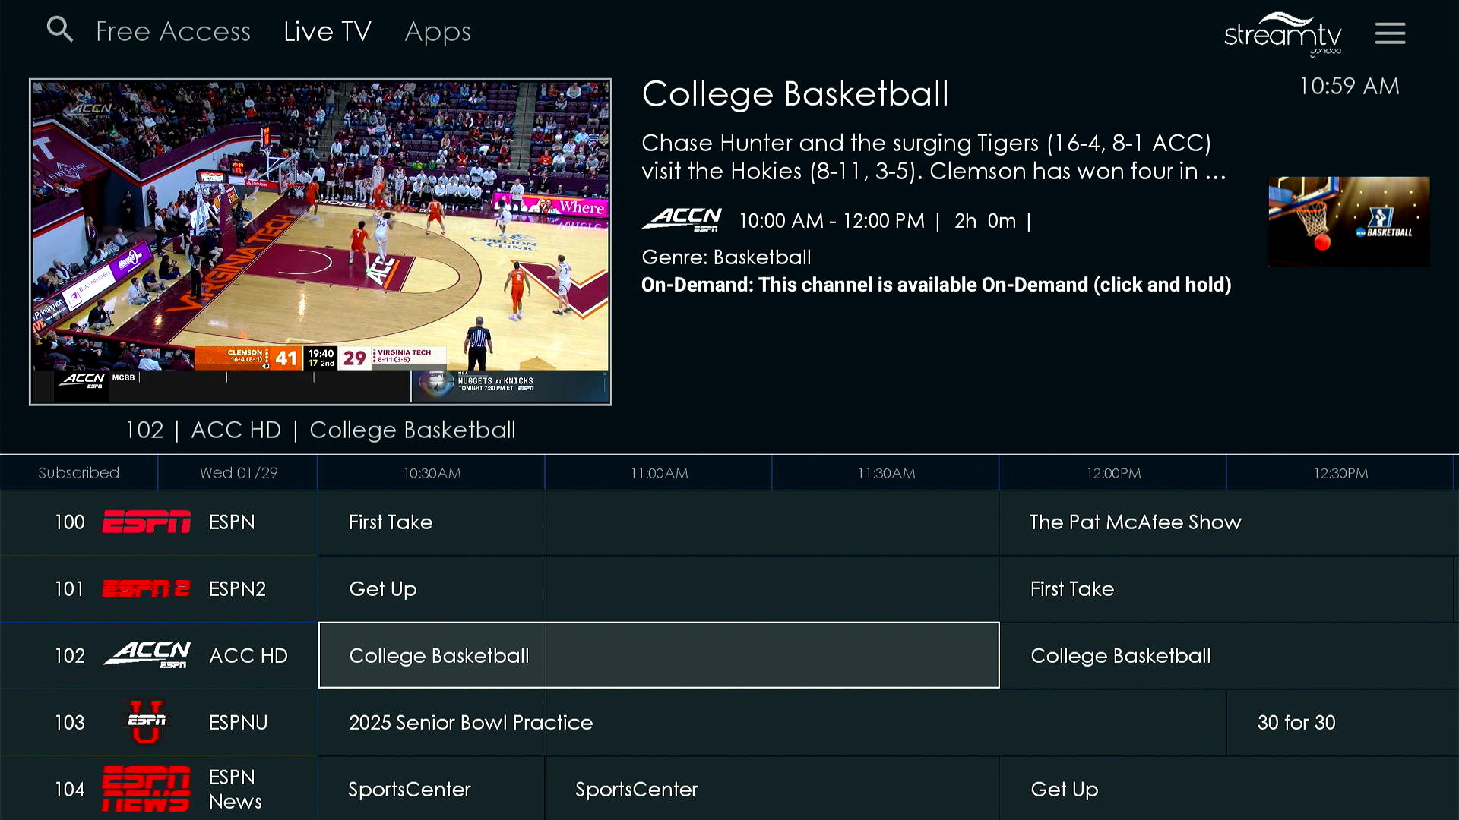Click the 10:59 AM clock

[1349, 86]
